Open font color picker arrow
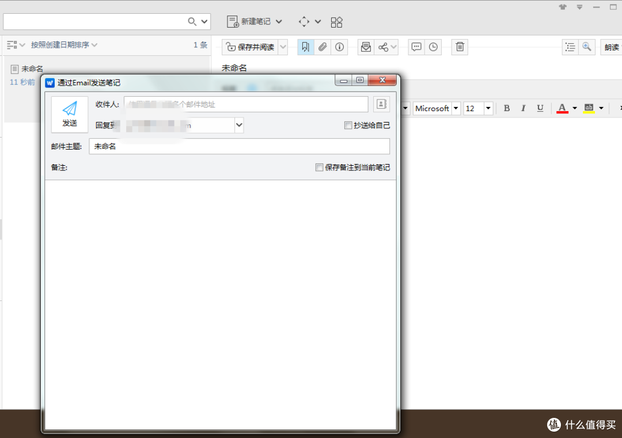Image resolution: width=622 pixels, height=438 pixels. click(x=574, y=108)
